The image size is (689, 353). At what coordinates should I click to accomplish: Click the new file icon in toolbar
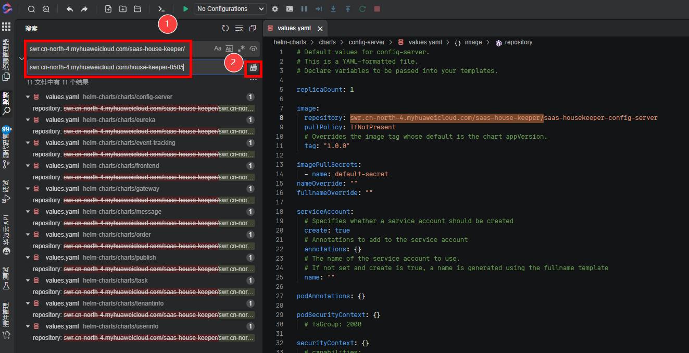[108, 9]
